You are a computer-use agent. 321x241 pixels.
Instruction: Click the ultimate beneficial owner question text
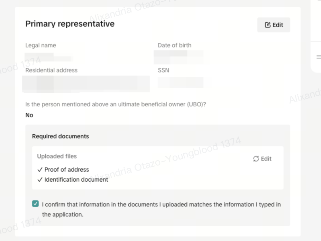(116, 104)
